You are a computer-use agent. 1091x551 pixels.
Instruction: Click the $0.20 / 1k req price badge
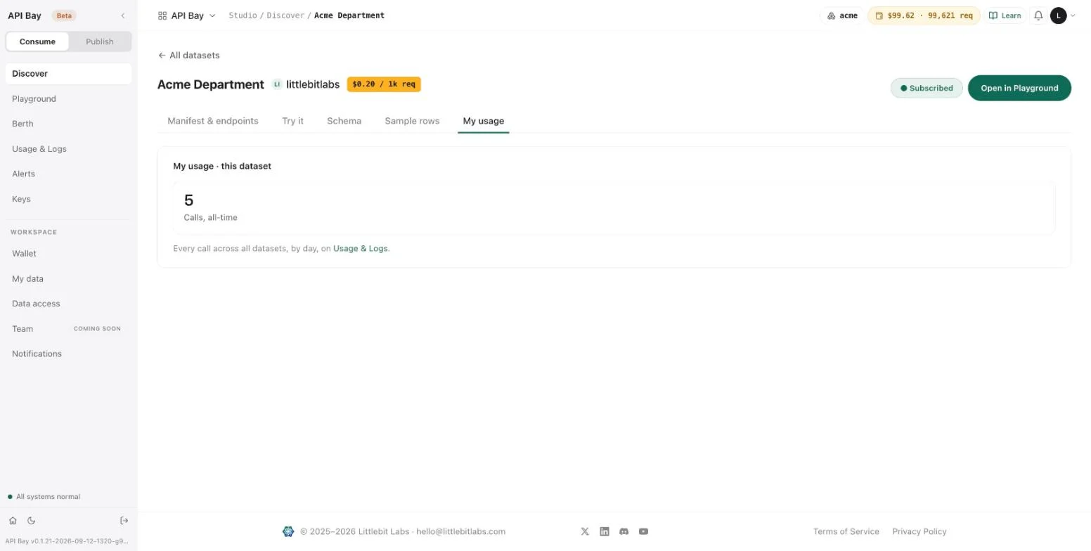tap(384, 84)
